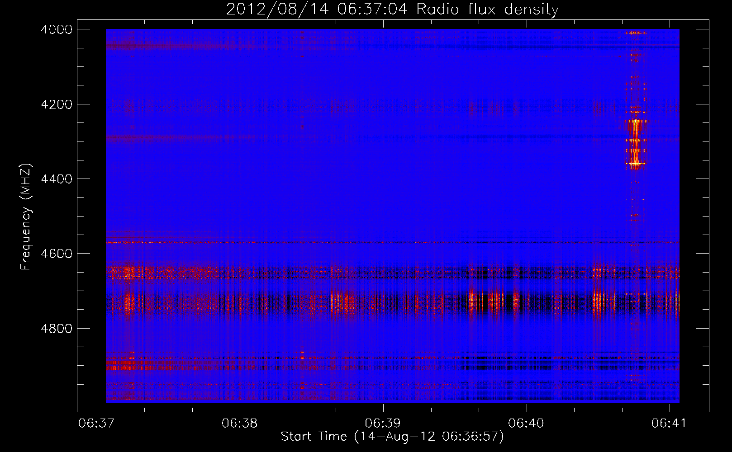This screenshot has width=732, height=452.
Task: Select the 4800 frequency tick label
Action: pyautogui.click(x=57, y=329)
